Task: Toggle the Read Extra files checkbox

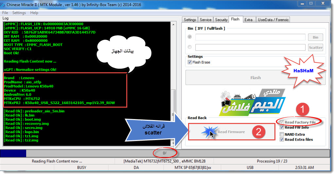Action: click(x=282, y=140)
